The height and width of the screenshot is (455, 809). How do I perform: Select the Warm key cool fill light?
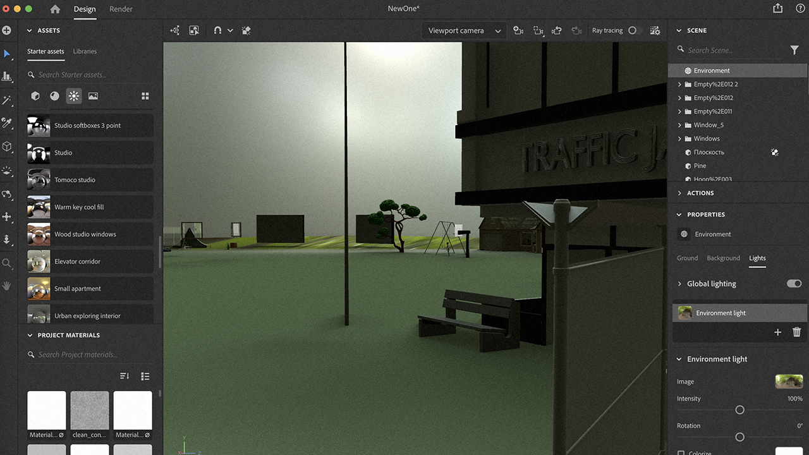pyautogui.click(x=79, y=207)
